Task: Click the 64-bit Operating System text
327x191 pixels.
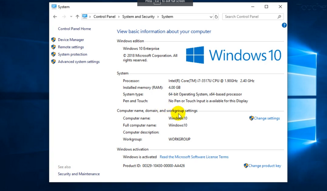Action: pyautogui.click(x=205, y=94)
